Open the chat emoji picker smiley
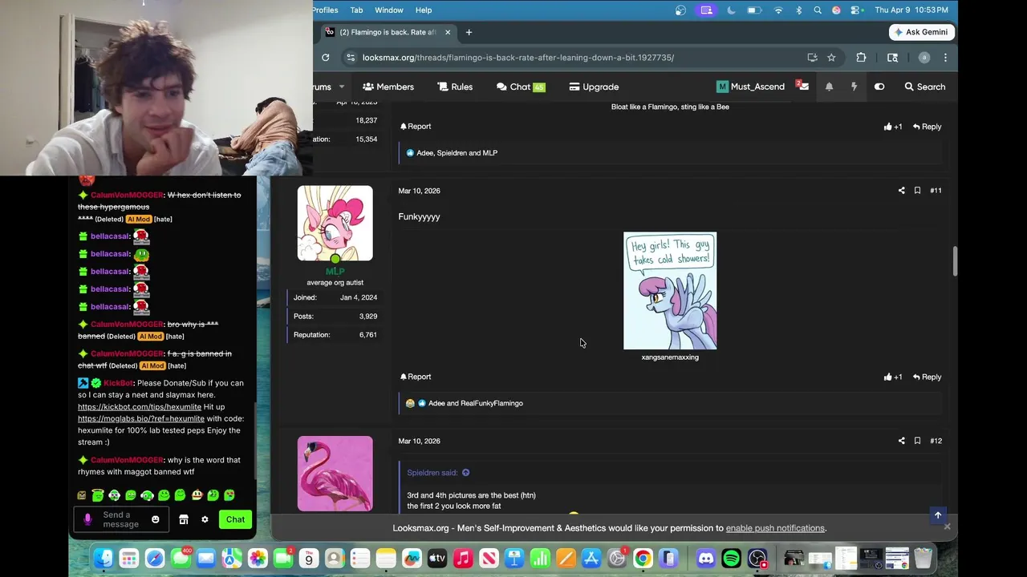1027x577 pixels. pyautogui.click(x=156, y=519)
